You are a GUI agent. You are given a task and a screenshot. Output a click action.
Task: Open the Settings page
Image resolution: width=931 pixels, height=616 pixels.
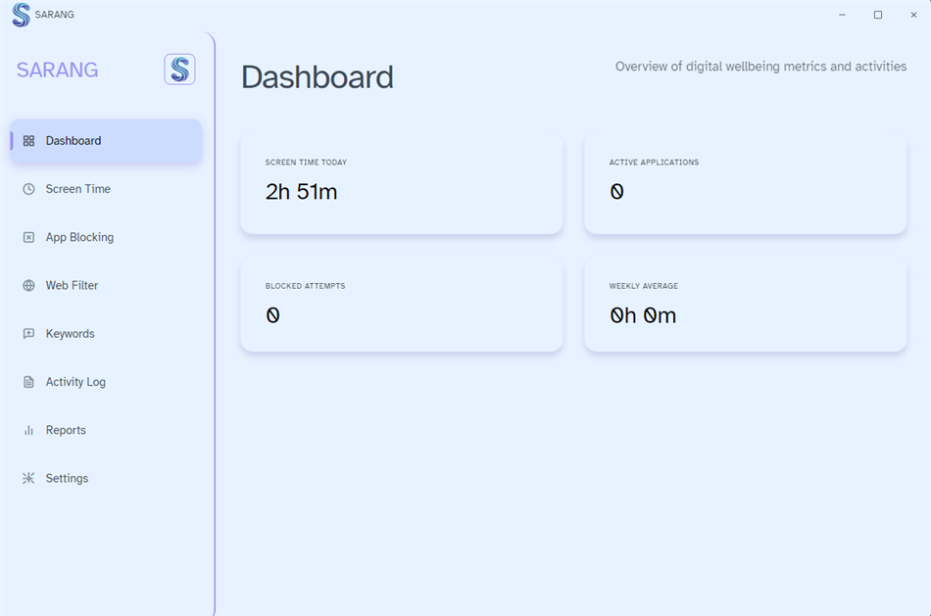(x=106, y=478)
